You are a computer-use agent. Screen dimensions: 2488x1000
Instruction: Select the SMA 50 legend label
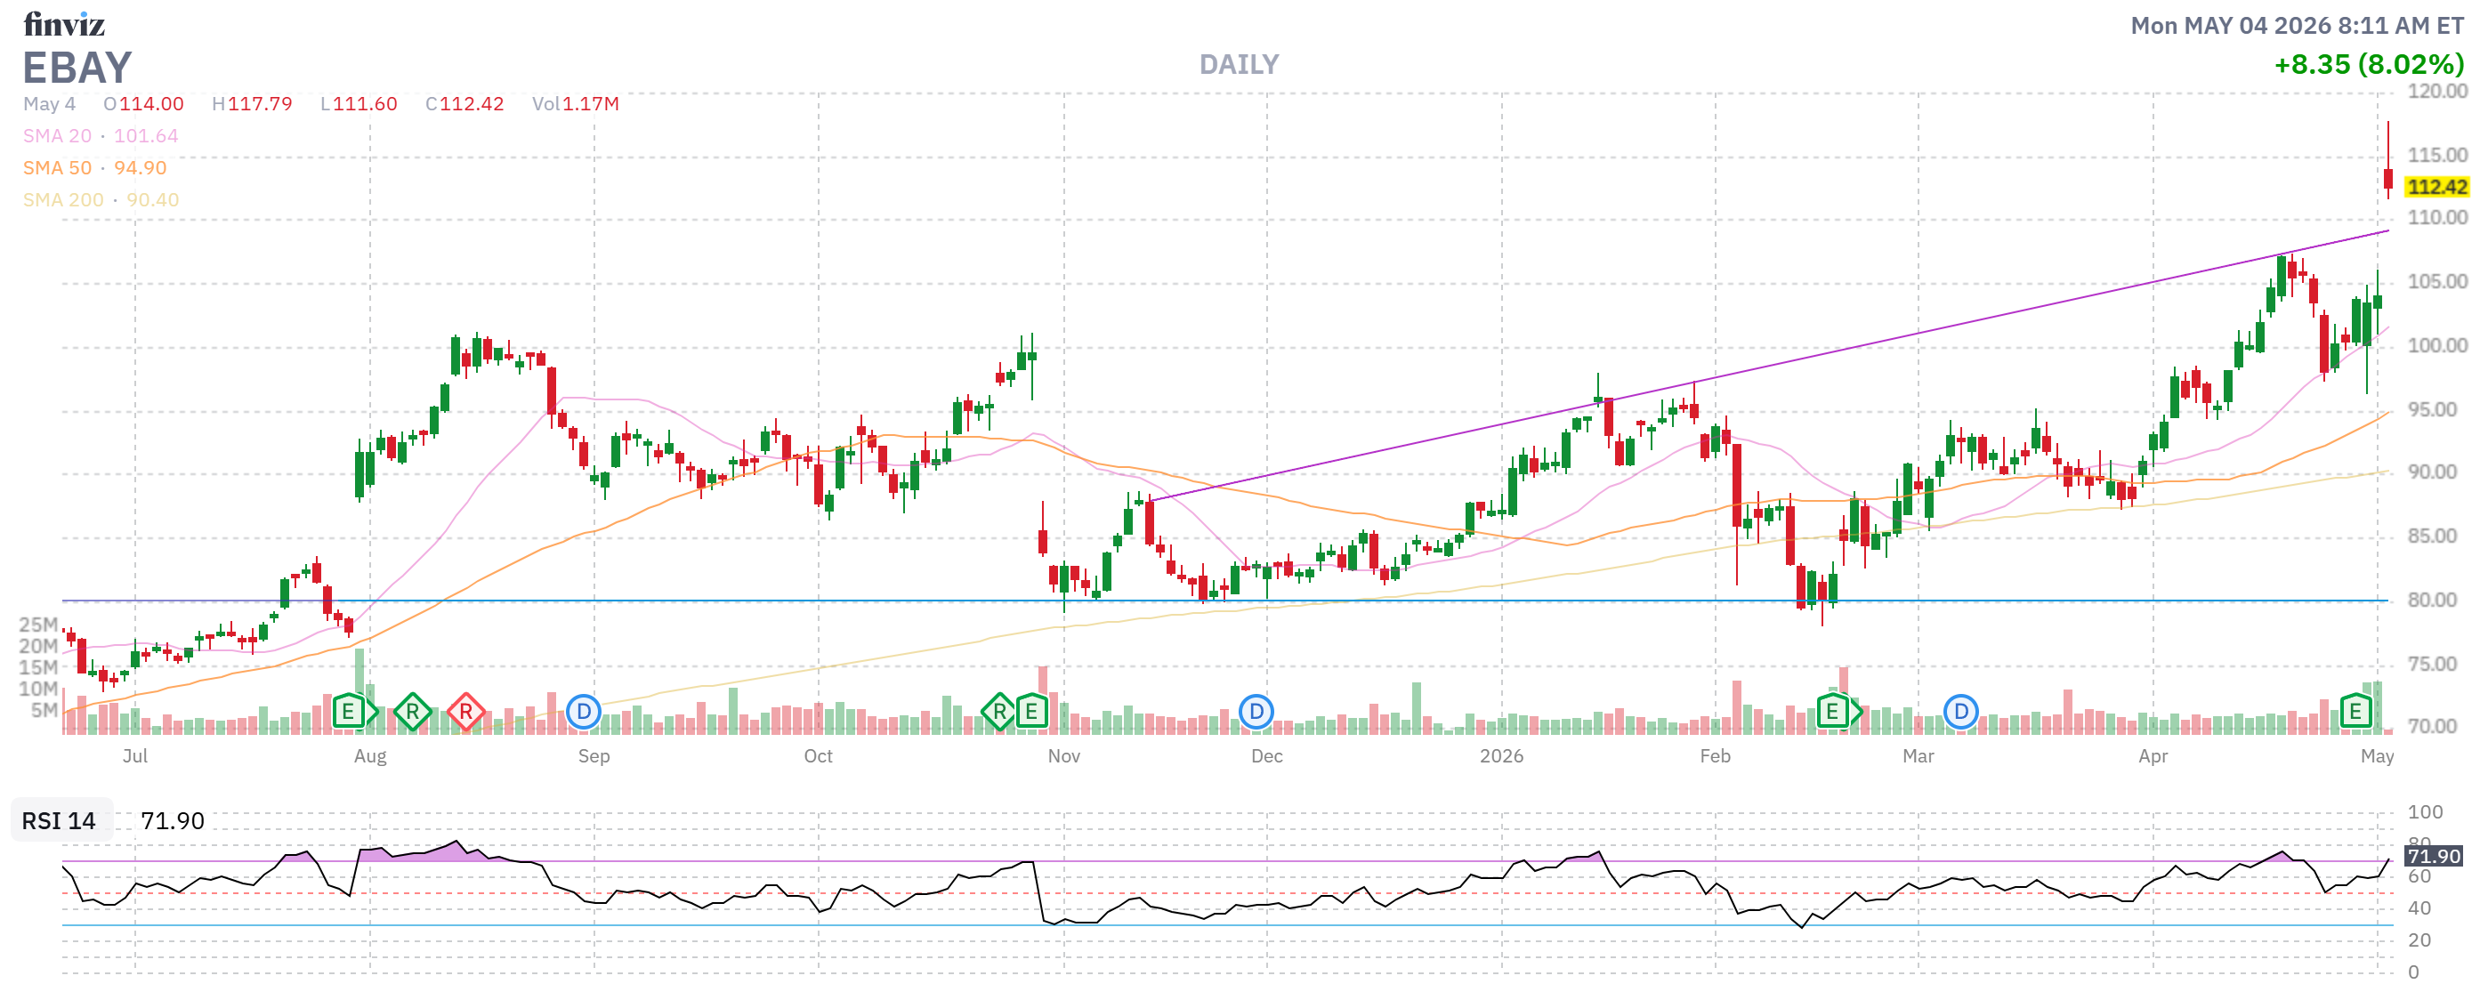57,168
